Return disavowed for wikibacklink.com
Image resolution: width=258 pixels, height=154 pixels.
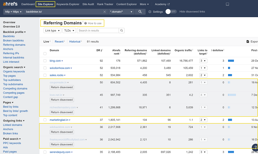pos(62,132)
